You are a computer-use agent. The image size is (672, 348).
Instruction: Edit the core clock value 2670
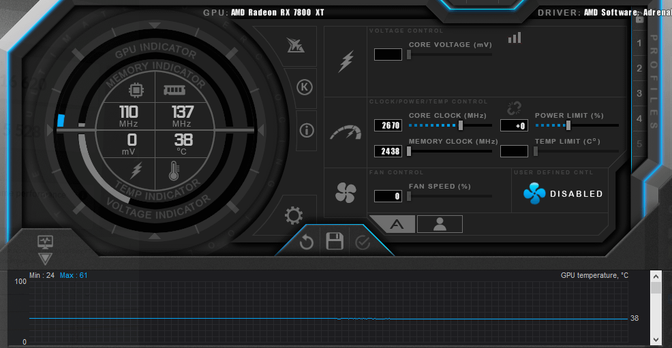pyautogui.click(x=388, y=125)
